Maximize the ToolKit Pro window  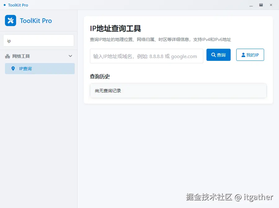coord(261,5)
